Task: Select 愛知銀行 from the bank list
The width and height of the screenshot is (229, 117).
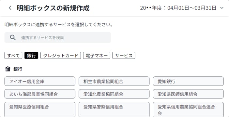Action: pyautogui.click(x=188, y=81)
